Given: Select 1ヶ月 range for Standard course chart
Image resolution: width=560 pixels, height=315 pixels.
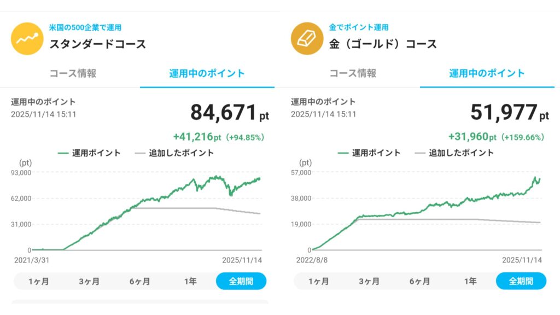Looking at the screenshot, I should click(38, 281).
